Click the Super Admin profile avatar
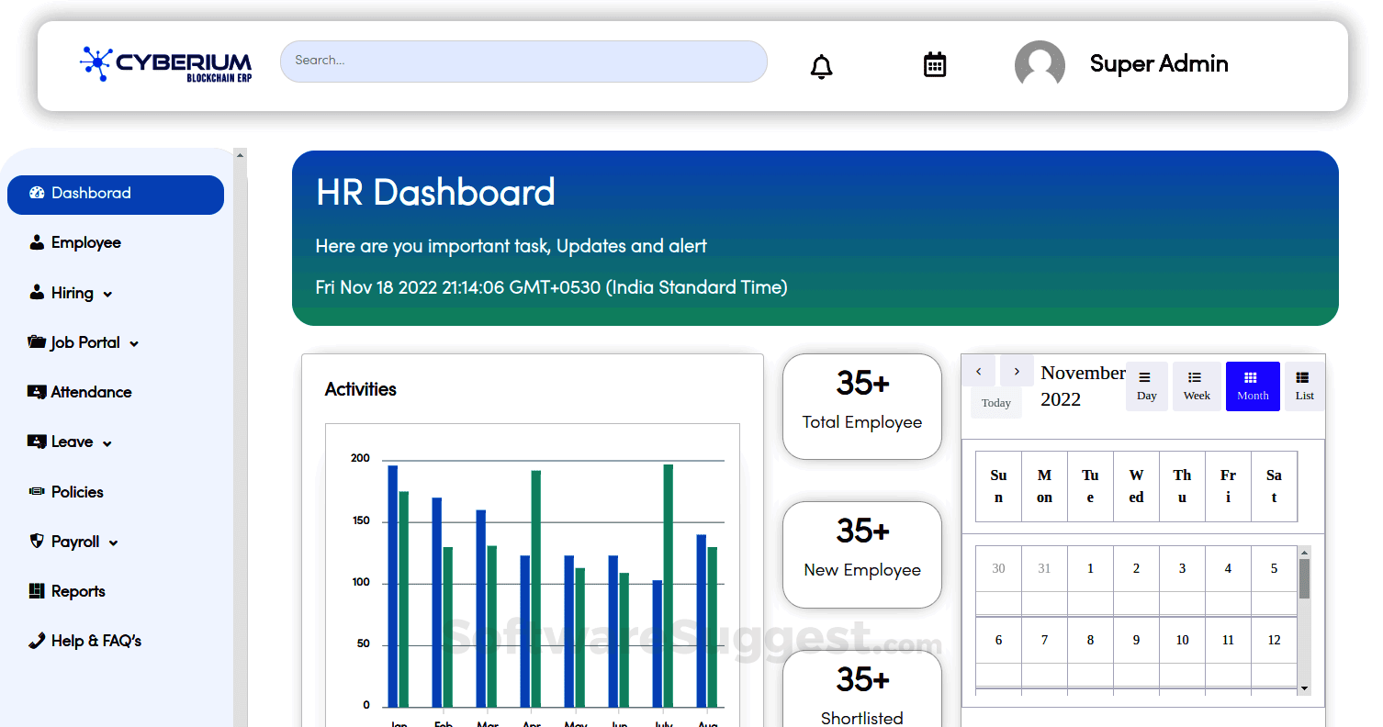The width and height of the screenshot is (1383, 727). pos(1040,64)
